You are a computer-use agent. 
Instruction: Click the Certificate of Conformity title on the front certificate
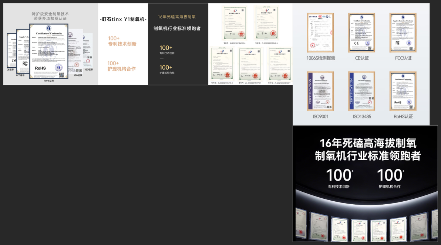[49, 33]
